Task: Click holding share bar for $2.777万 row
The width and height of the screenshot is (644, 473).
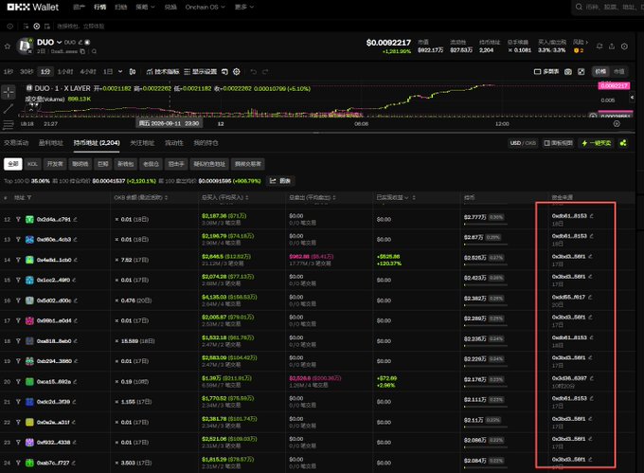Action: 486,224
